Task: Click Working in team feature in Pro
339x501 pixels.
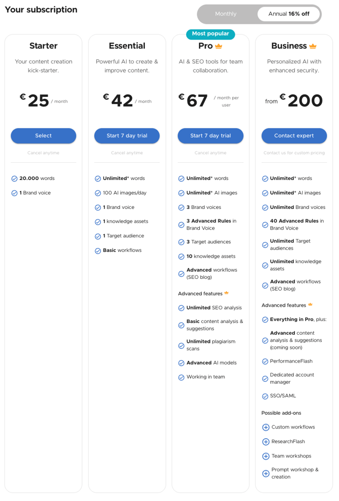Action: coord(206,377)
